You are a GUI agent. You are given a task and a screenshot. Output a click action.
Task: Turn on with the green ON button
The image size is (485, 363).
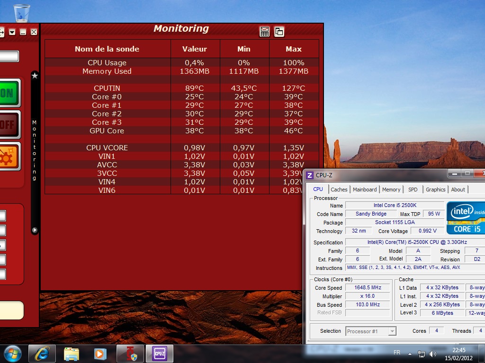click(9, 93)
